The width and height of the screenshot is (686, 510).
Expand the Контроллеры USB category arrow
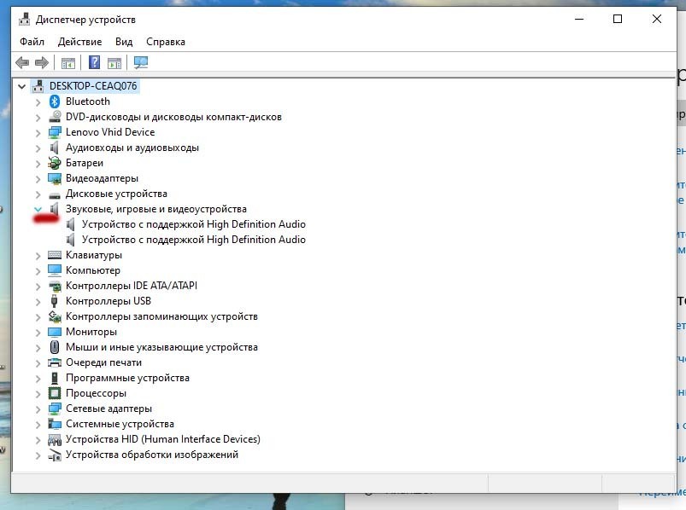click(x=38, y=302)
